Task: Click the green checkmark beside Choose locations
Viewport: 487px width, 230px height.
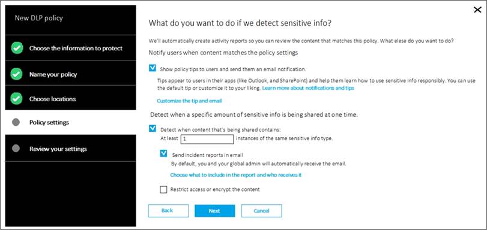Action: pos(16,99)
